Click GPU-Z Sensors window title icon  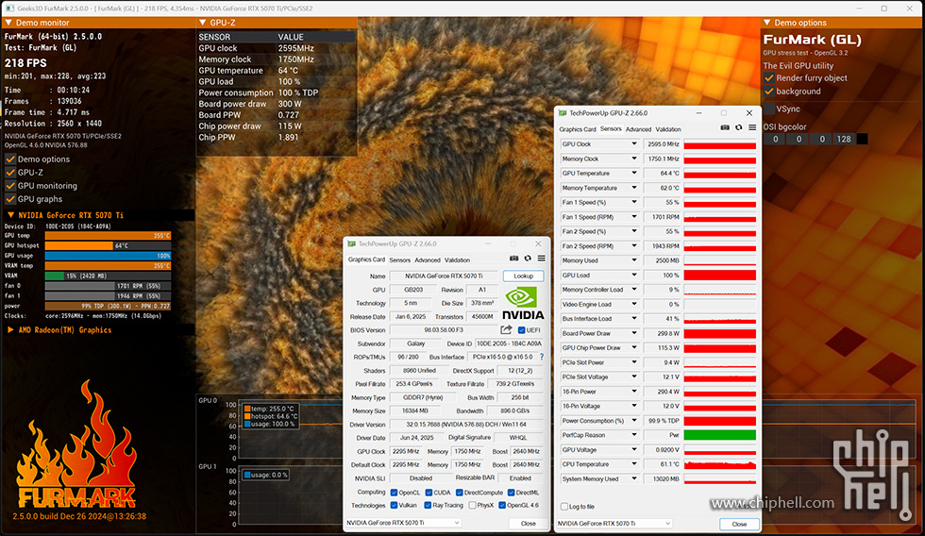pyautogui.click(x=563, y=112)
